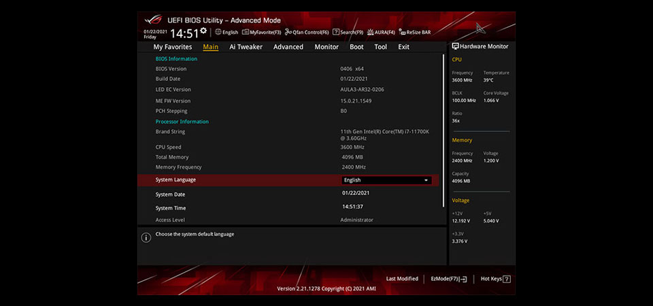Click the version copyright text at bottom
The width and height of the screenshot is (653, 306).
[326, 288]
